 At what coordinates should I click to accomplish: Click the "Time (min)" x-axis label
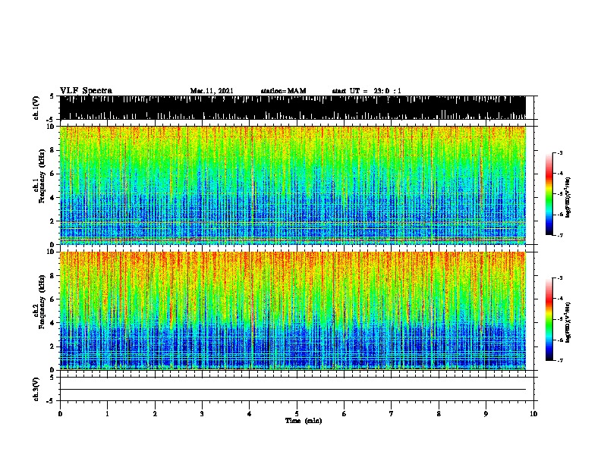[304, 421]
